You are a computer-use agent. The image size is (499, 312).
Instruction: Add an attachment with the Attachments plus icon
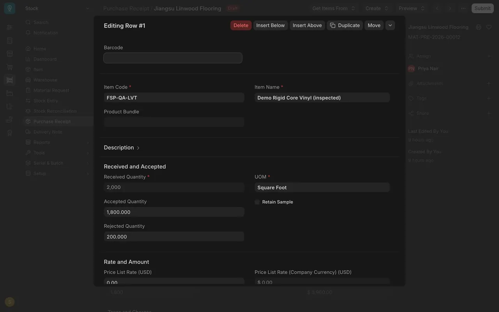point(489,83)
